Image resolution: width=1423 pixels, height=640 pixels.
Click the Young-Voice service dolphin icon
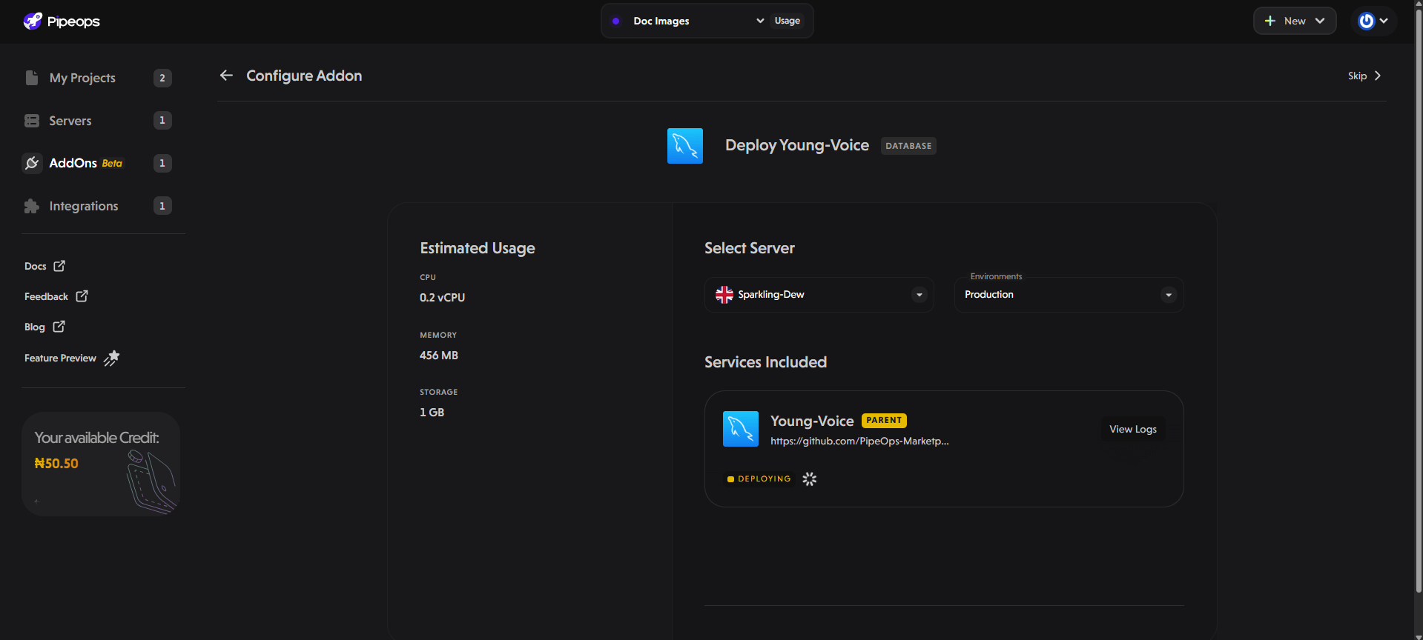[x=741, y=429]
